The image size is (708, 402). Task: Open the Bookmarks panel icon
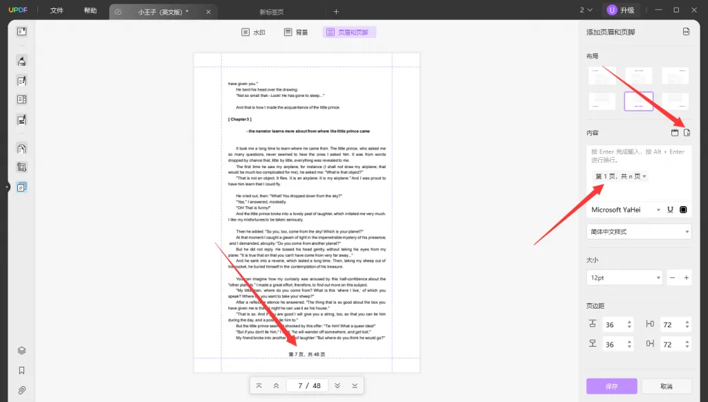tap(21, 370)
